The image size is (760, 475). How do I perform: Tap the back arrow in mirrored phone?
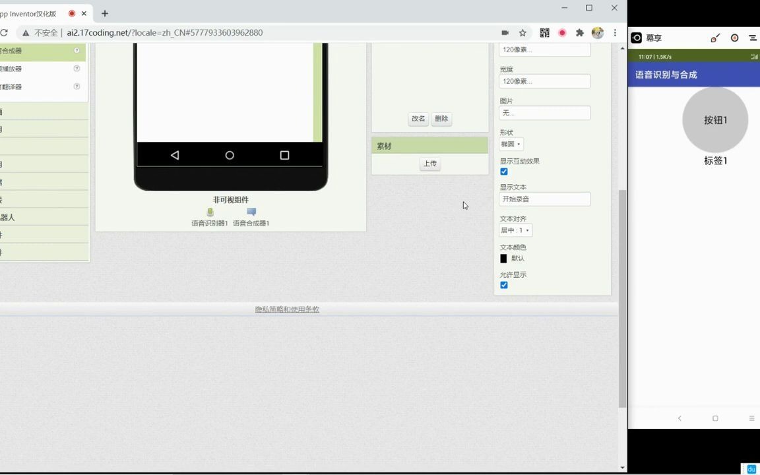(680, 418)
